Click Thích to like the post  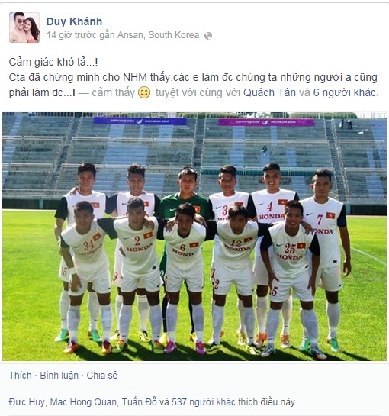click(20, 375)
